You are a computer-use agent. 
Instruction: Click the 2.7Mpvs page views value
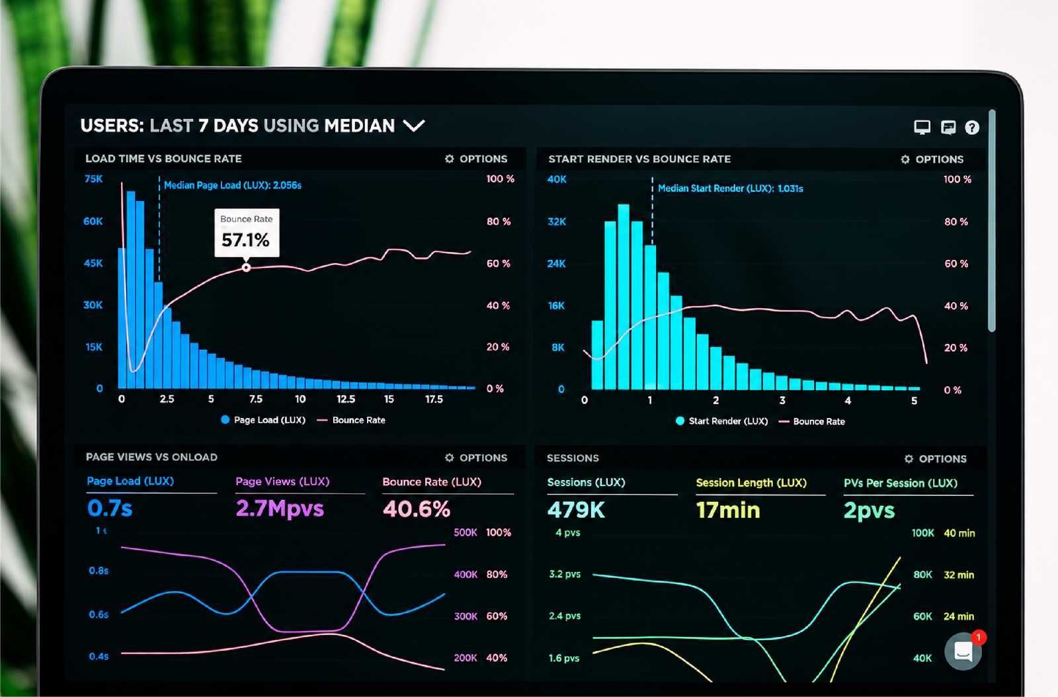[280, 509]
